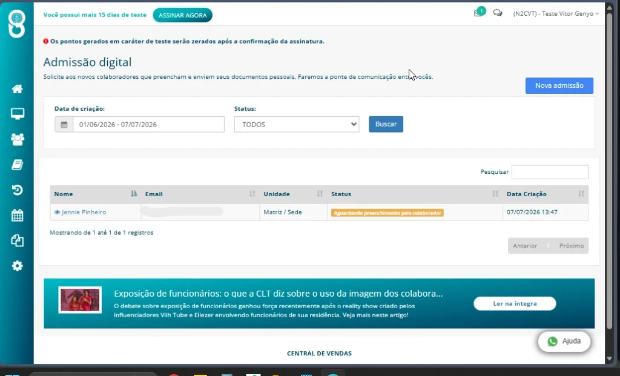Viewport: 620px width, 376px height.
Task: Open WhatsApp Ajuda help button
Action: click(564, 341)
